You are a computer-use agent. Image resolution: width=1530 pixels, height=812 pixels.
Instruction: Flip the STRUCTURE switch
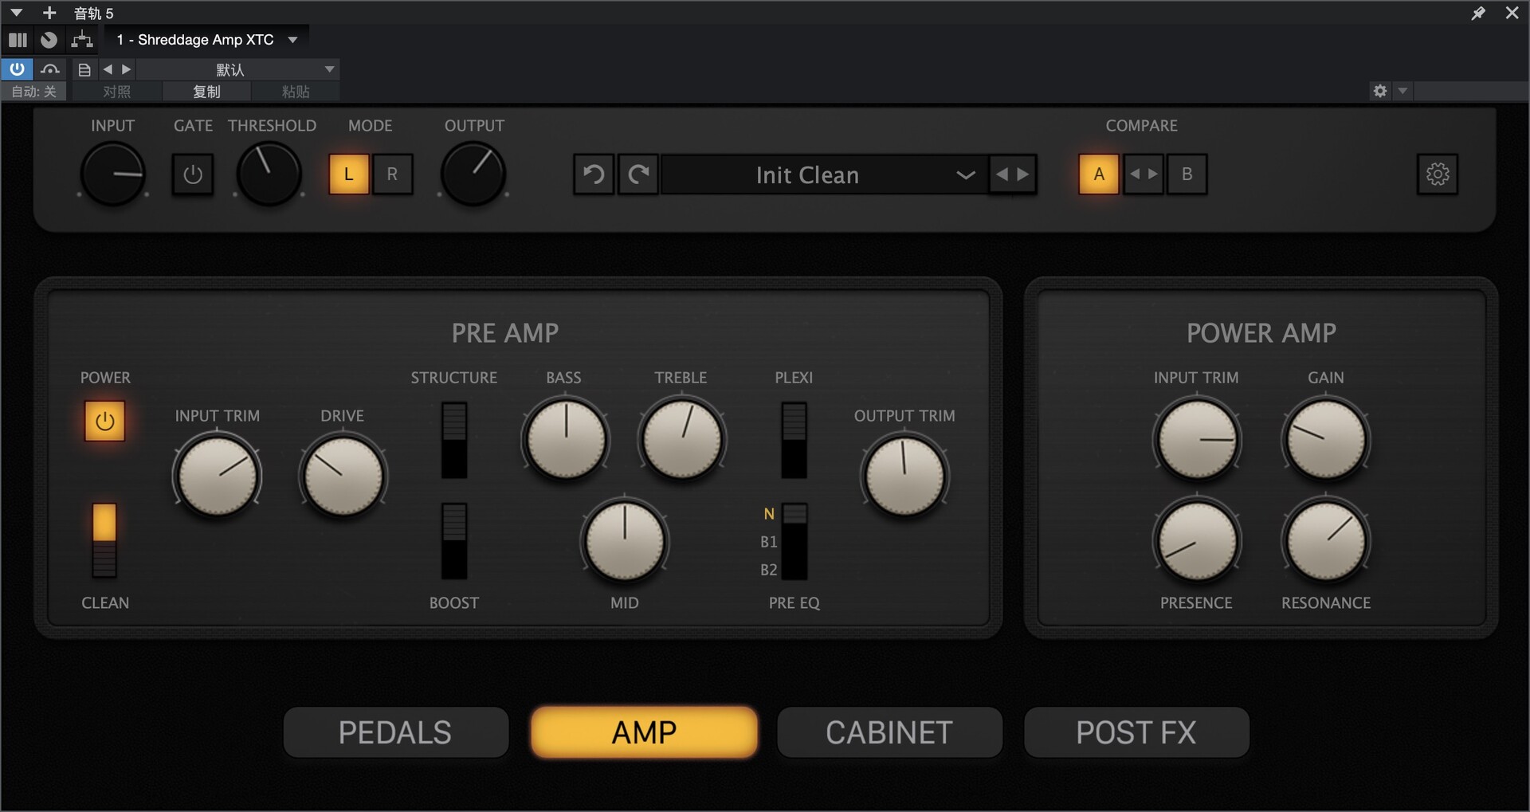[x=454, y=440]
